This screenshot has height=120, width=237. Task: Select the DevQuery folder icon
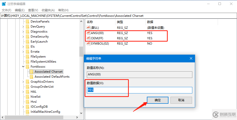[27, 27]
